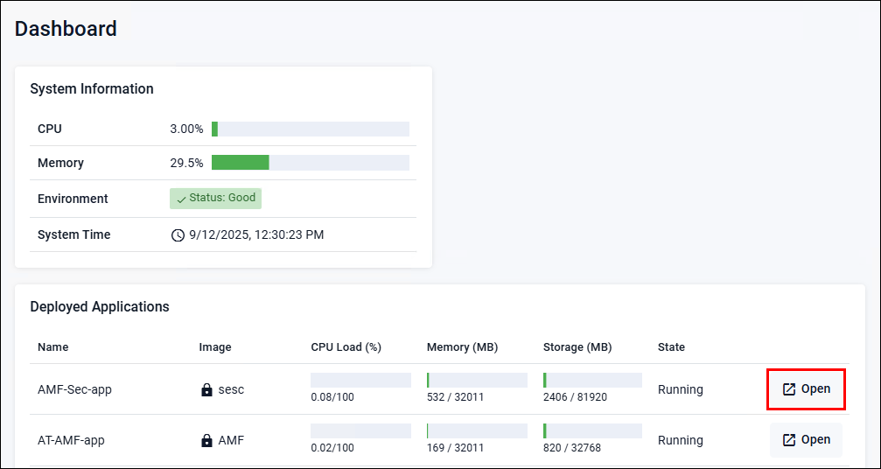Click the lock icon beside AMF image

coord(206,440)
